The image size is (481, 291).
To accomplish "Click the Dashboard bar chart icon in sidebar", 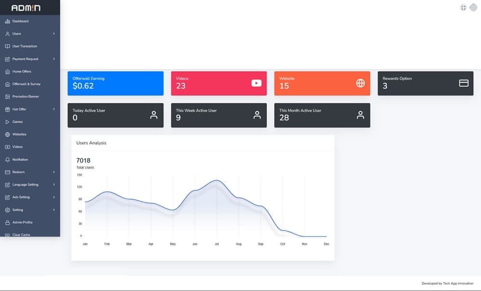I will point(7,21).
